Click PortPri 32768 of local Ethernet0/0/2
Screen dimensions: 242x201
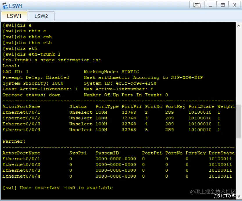point(129,118)
